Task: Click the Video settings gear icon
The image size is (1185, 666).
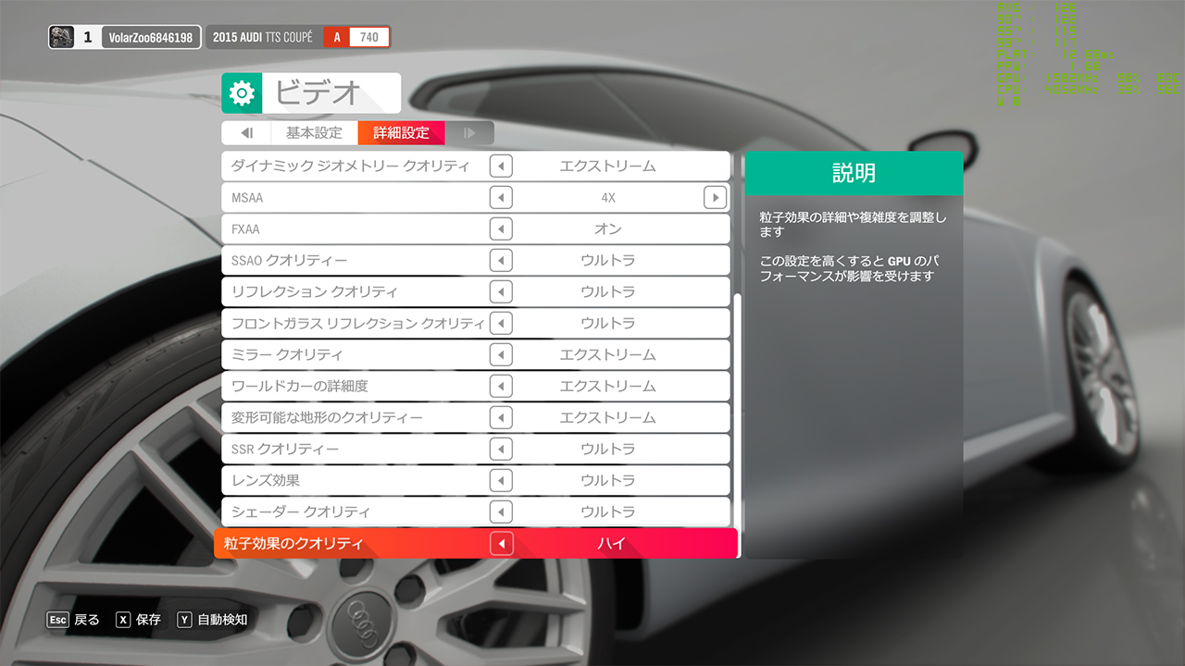Action: point(242,92)
